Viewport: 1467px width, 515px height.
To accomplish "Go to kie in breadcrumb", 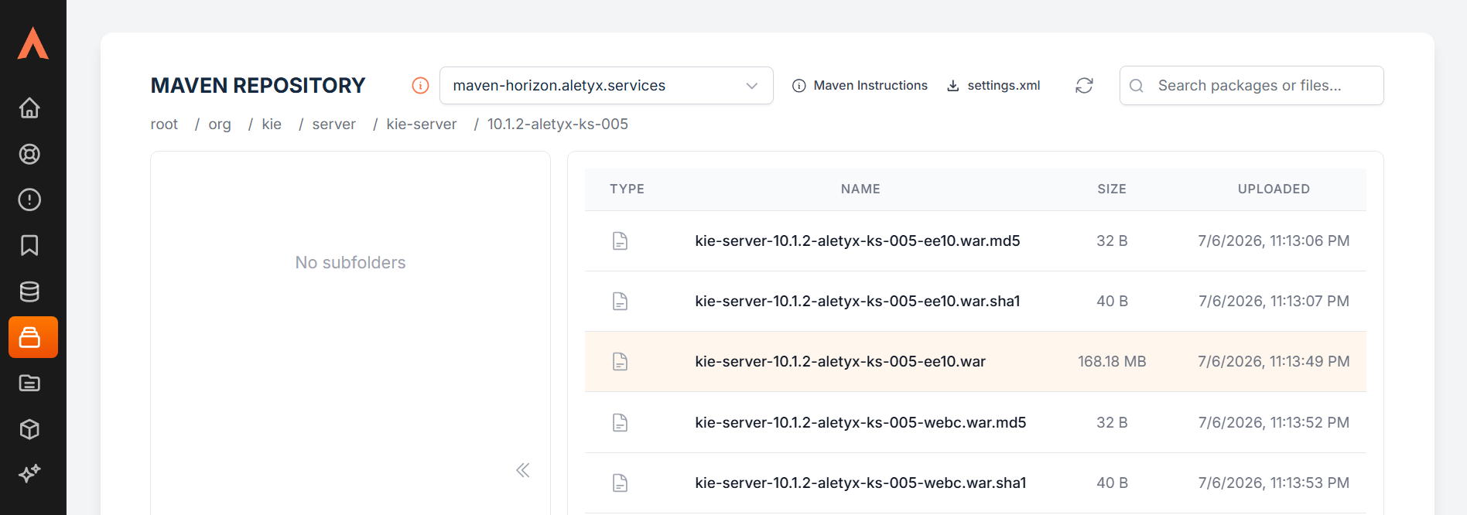I will (x=272, y=124).
